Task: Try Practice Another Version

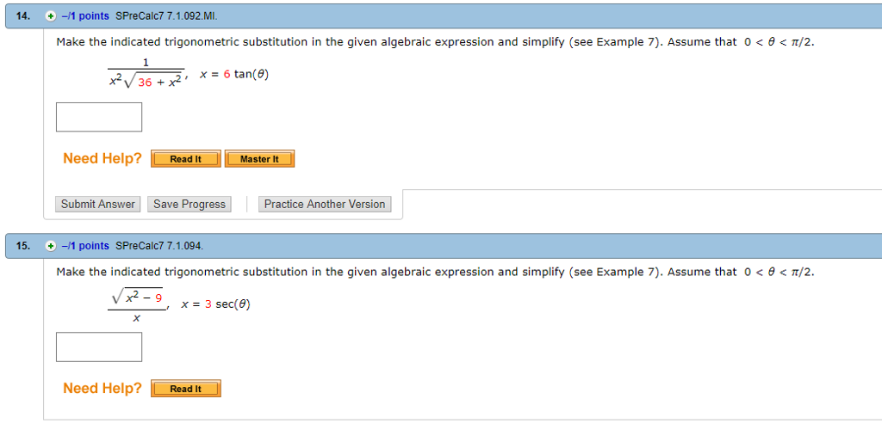Action: coord(325,205)
